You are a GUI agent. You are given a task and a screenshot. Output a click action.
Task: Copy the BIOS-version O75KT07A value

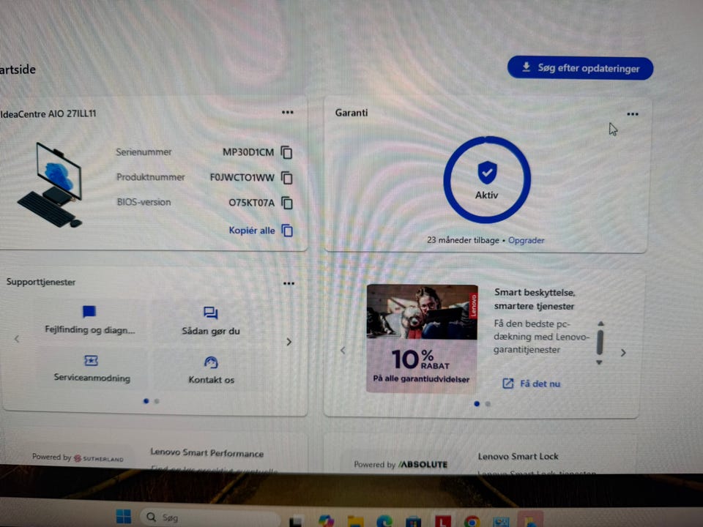click(287, 203)
